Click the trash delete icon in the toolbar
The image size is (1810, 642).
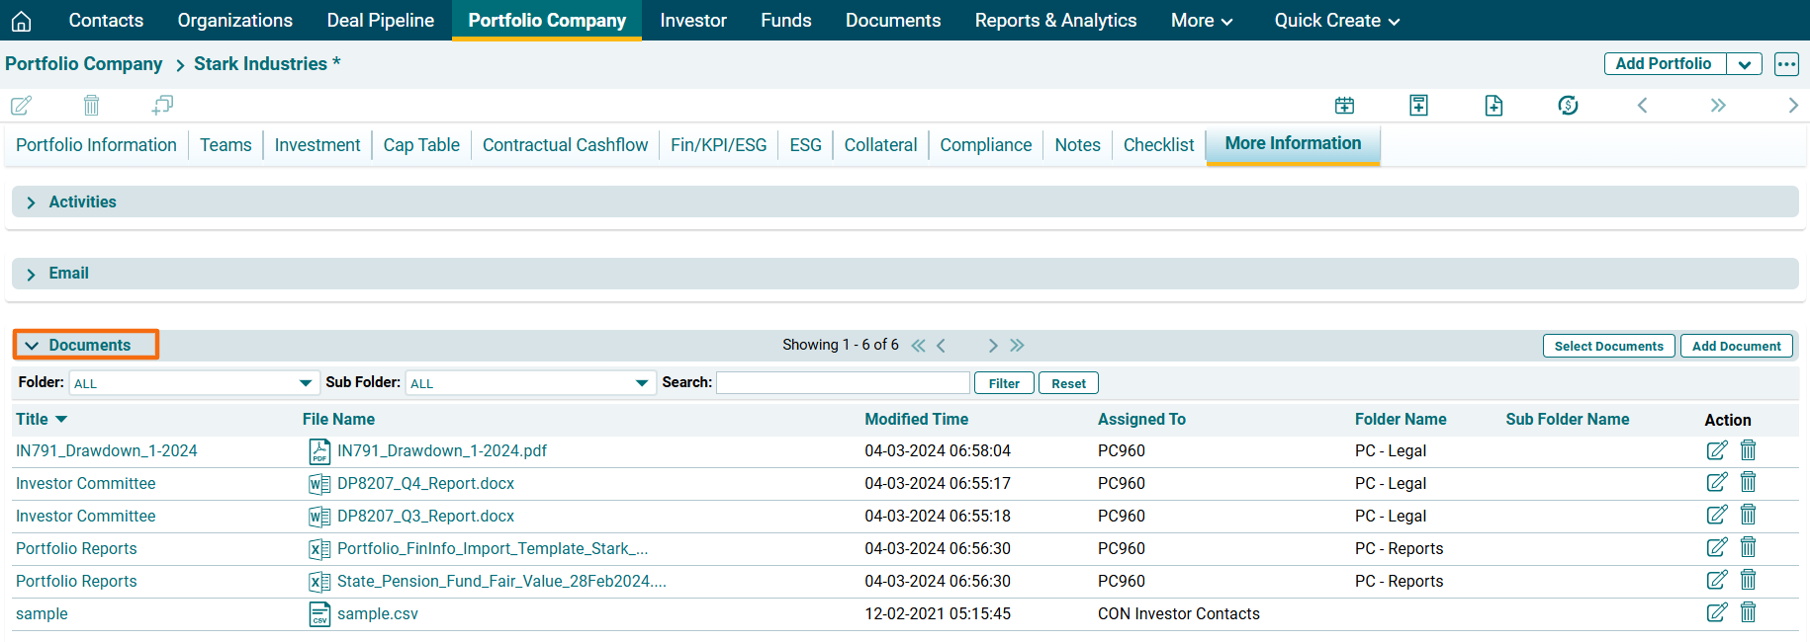point(91,105)
